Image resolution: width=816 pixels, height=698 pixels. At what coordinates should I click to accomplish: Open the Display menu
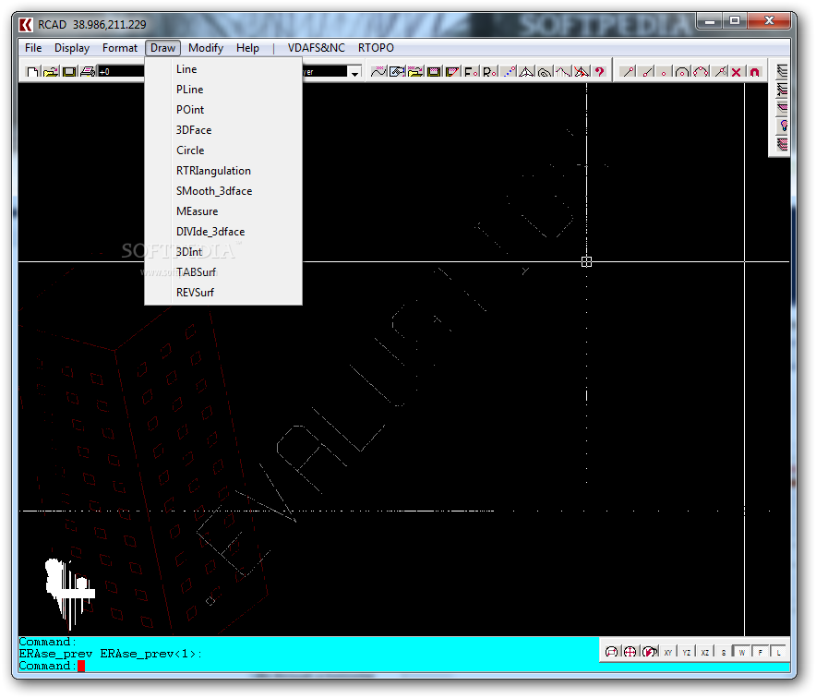tap(72, 48)
